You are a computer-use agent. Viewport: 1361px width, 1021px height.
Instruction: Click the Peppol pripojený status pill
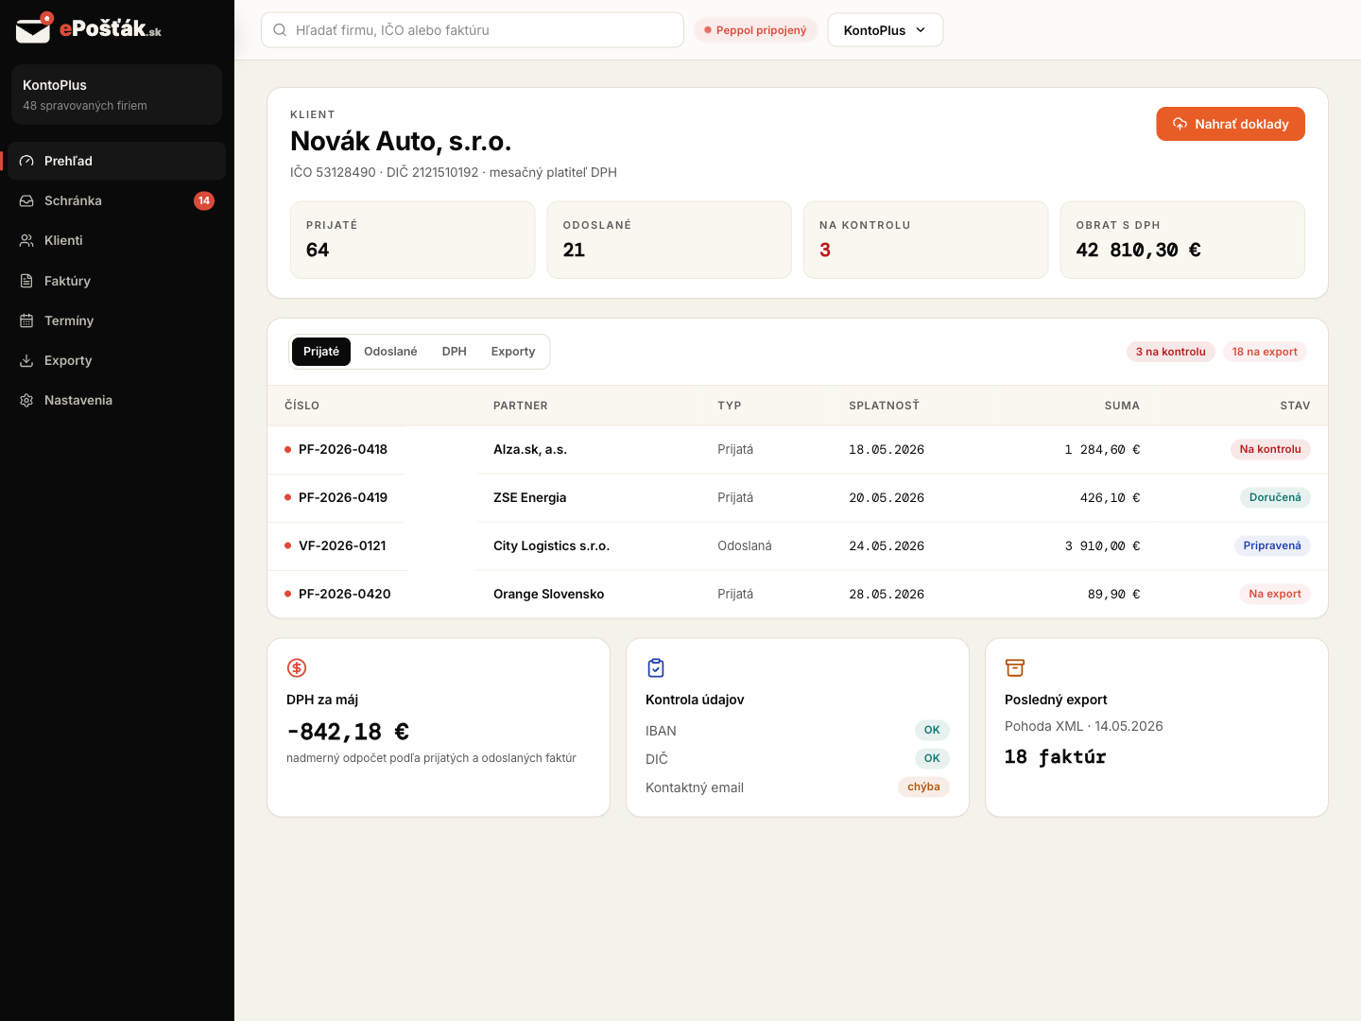pyautogui.click(x=755, y=30)
